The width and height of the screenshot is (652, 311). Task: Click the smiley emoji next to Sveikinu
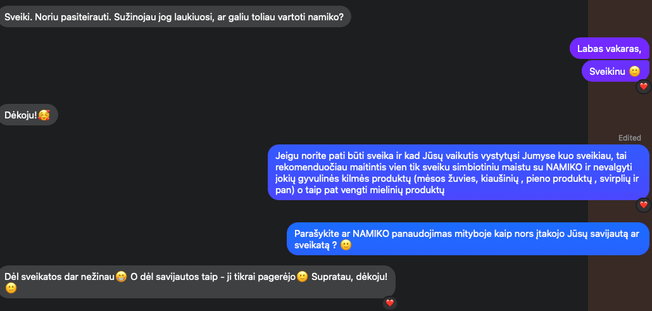pos(634,71)
